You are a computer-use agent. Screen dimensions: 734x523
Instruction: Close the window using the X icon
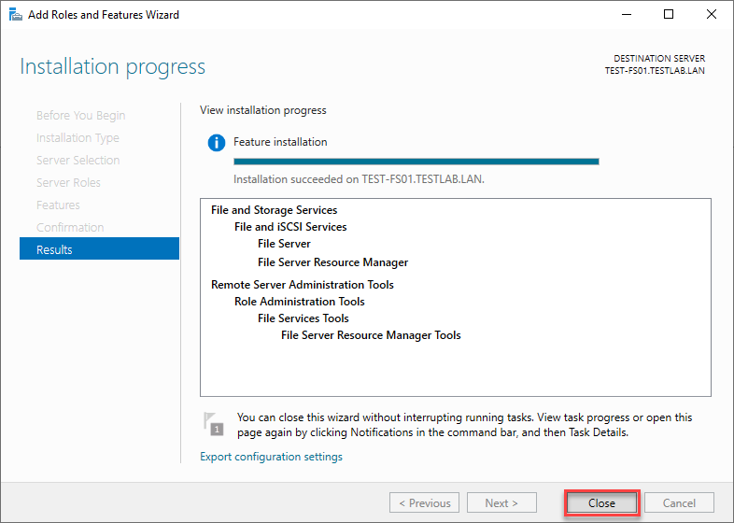711,15
